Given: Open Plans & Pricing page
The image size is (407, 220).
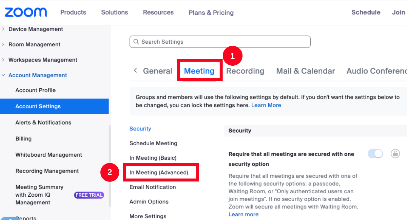Looking at the screenshot, I should [211, 13].
